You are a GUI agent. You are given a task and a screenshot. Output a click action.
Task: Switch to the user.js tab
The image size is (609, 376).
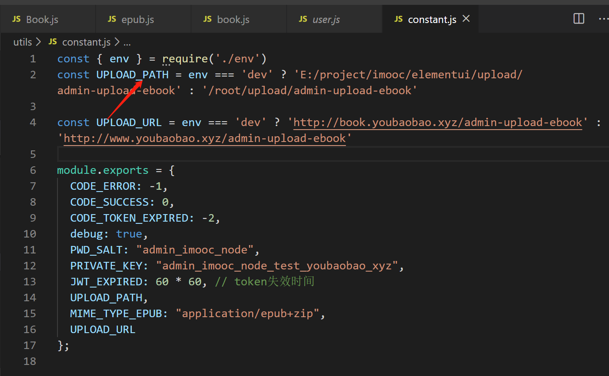(326, 19)
